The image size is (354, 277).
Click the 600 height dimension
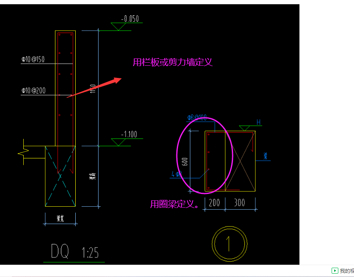tap(185, 162)
